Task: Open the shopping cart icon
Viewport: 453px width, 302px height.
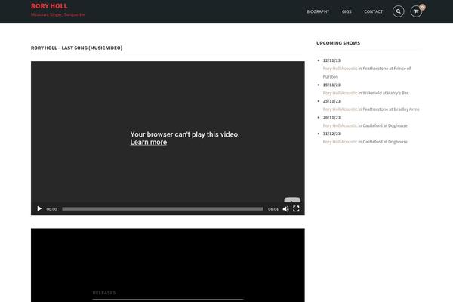Action: pos(416,11)
